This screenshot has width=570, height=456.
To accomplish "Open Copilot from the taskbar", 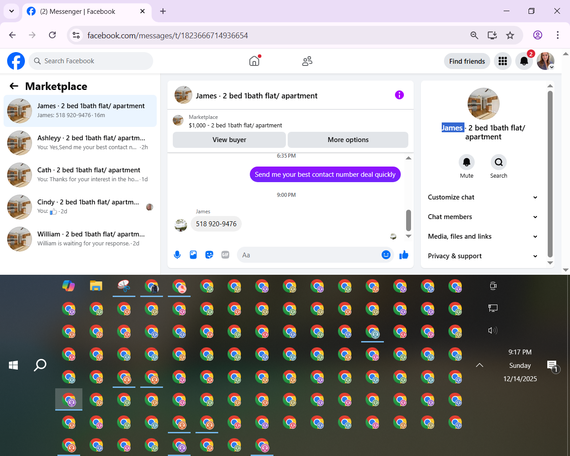I will click(69, 286).
